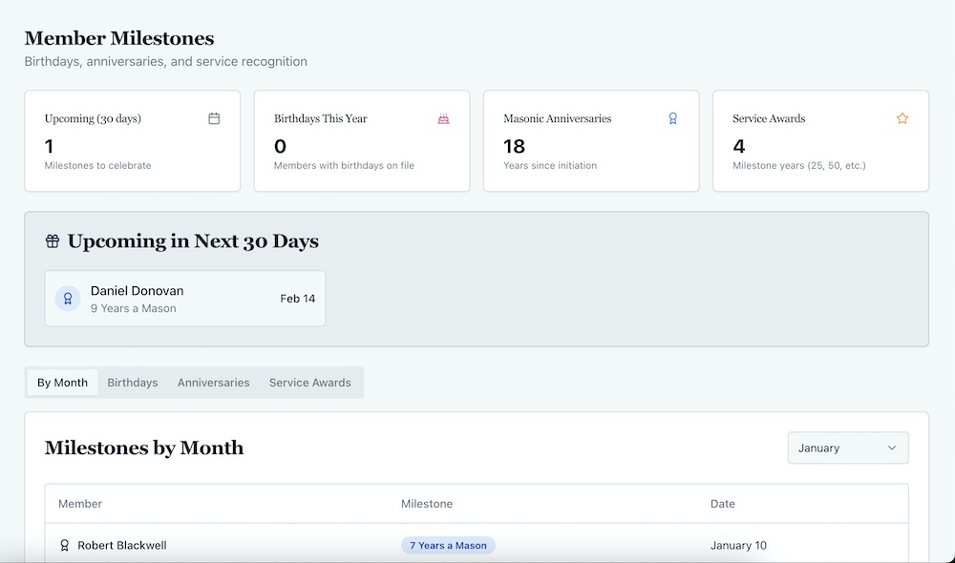Open the Masonic Anniversaries summary card
Image resolution: width=955 pixels, height=563 pixels.
591,141
